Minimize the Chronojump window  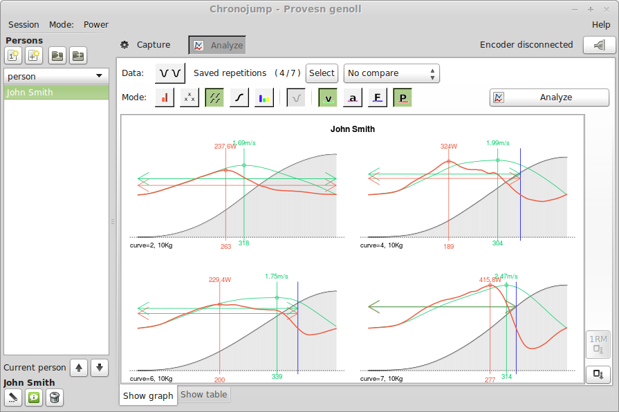575,10
